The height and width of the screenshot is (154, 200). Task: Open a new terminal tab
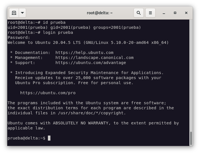14,13
